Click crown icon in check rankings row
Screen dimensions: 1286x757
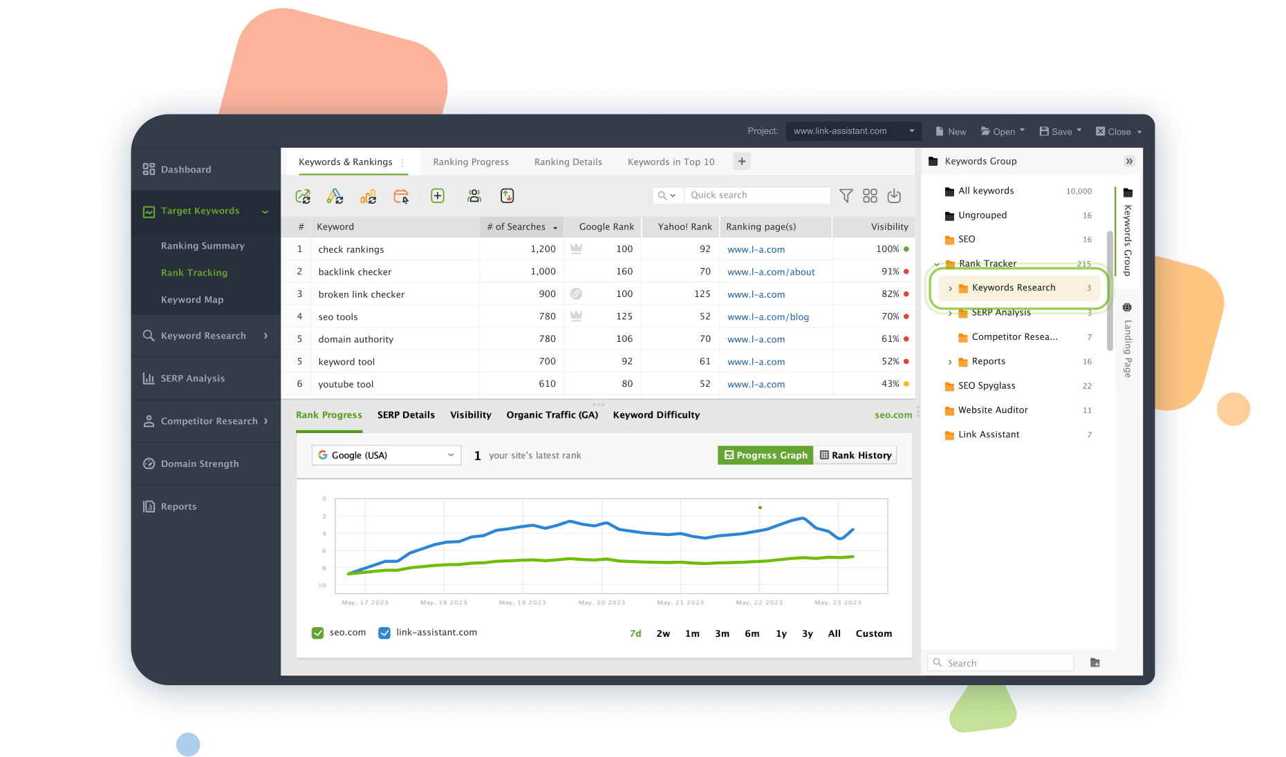point(576,249)
